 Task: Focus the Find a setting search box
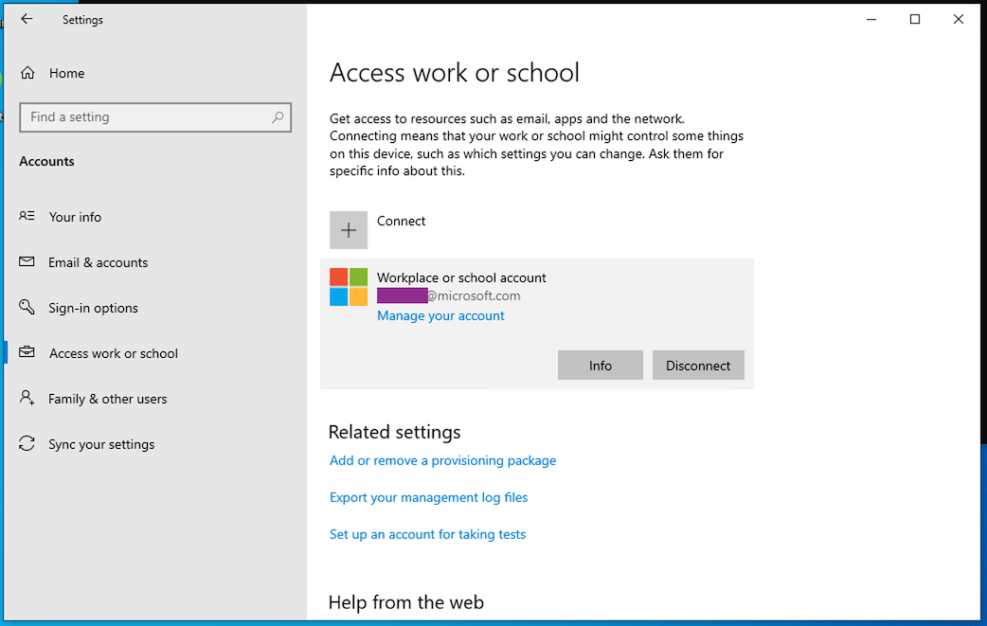click(142, 117)
